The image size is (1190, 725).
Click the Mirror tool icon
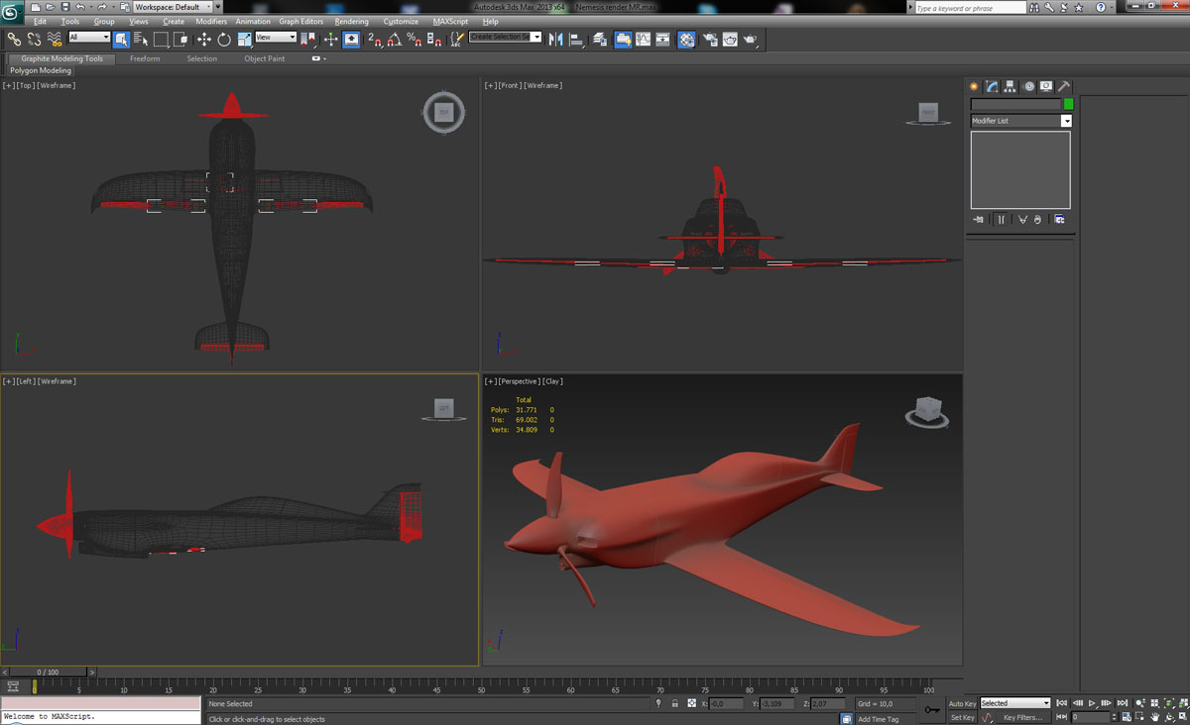click(x=555, y=40)
